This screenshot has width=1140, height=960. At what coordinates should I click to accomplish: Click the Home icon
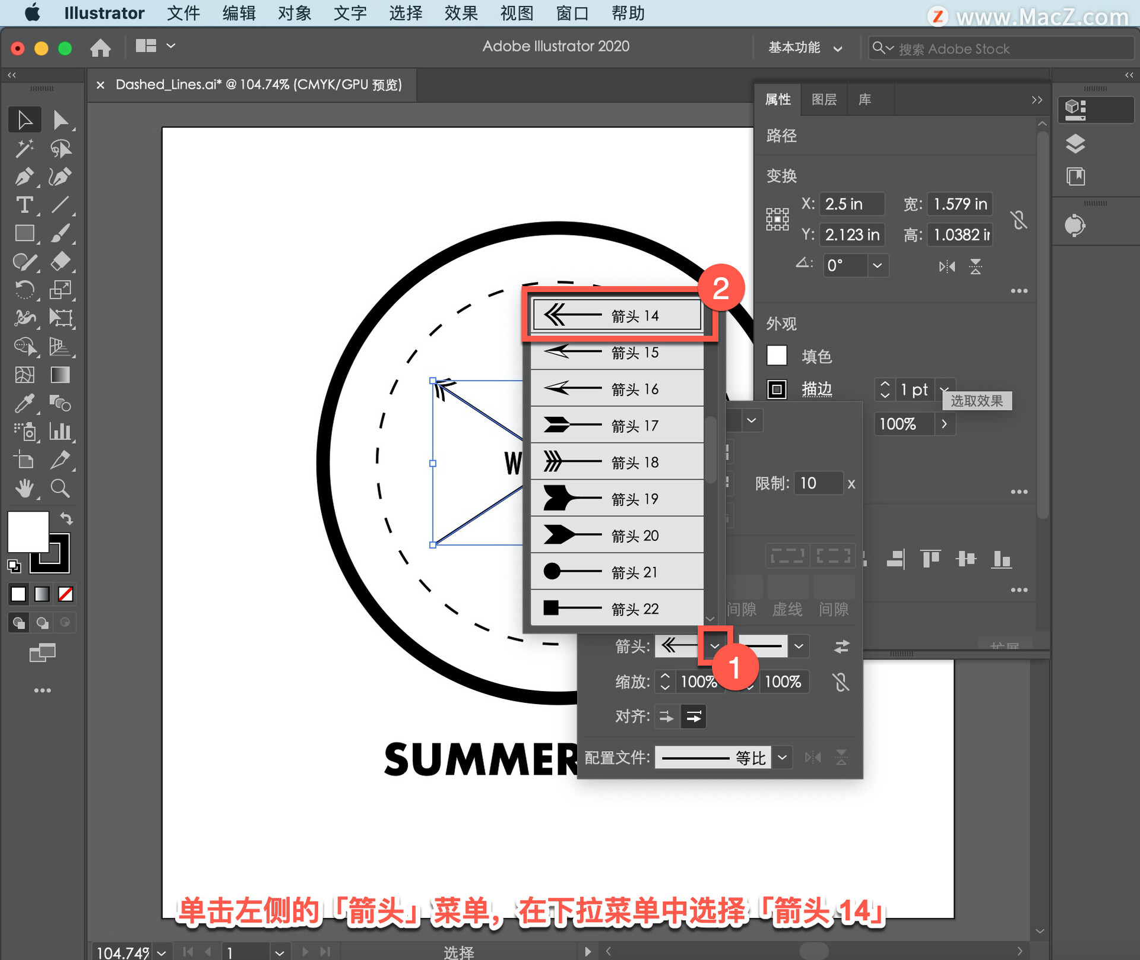(100, 47)
